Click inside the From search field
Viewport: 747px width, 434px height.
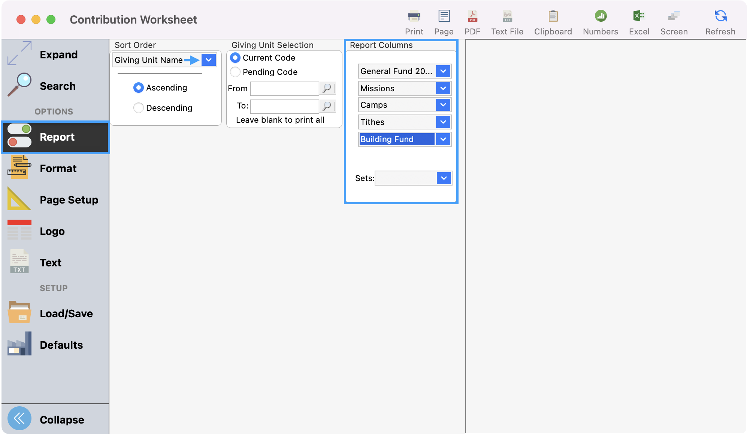(284, 89)
